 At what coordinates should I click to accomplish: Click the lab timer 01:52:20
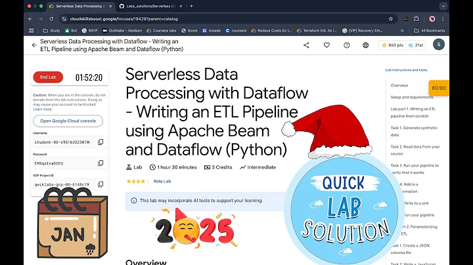89,77
